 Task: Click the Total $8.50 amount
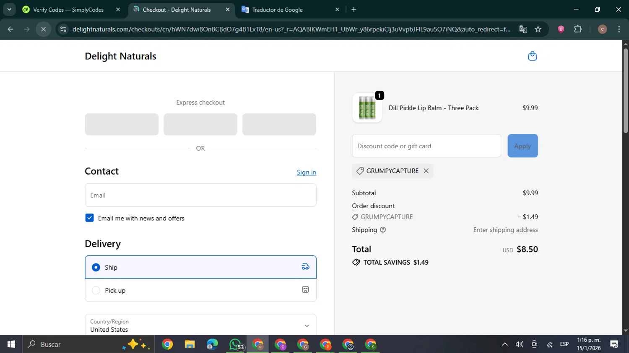(x=527, y=249)
